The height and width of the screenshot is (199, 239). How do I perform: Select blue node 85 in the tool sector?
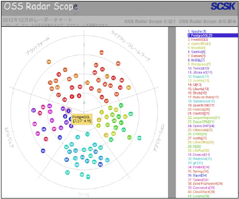point(67,160)
